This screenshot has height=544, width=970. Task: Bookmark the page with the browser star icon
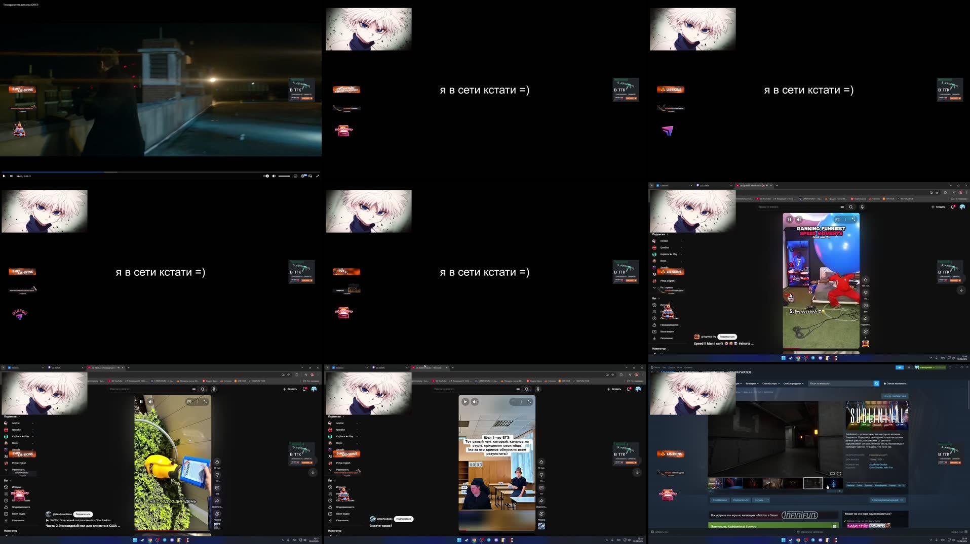point(937,192)
